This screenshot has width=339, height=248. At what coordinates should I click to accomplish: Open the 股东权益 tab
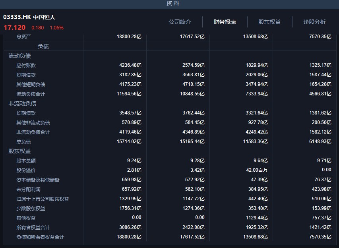269,22
